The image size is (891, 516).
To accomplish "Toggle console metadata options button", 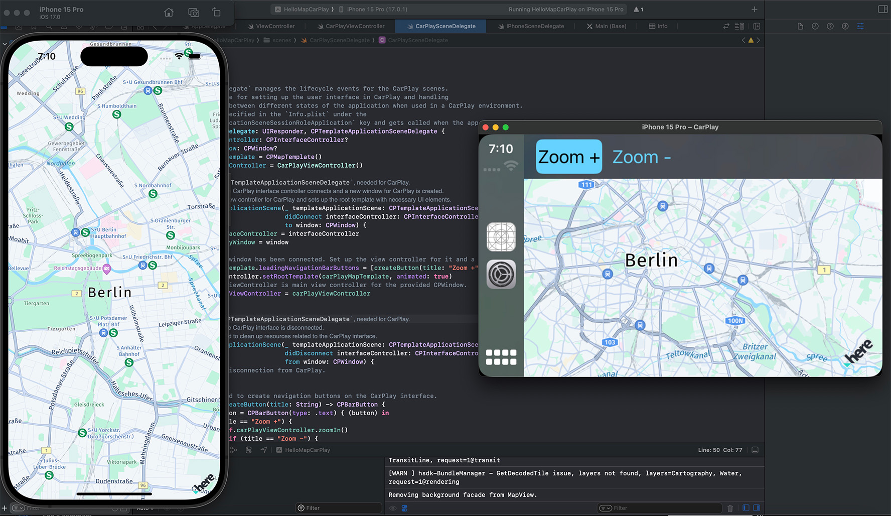I will pyautogui.click(x=404, y=508).
